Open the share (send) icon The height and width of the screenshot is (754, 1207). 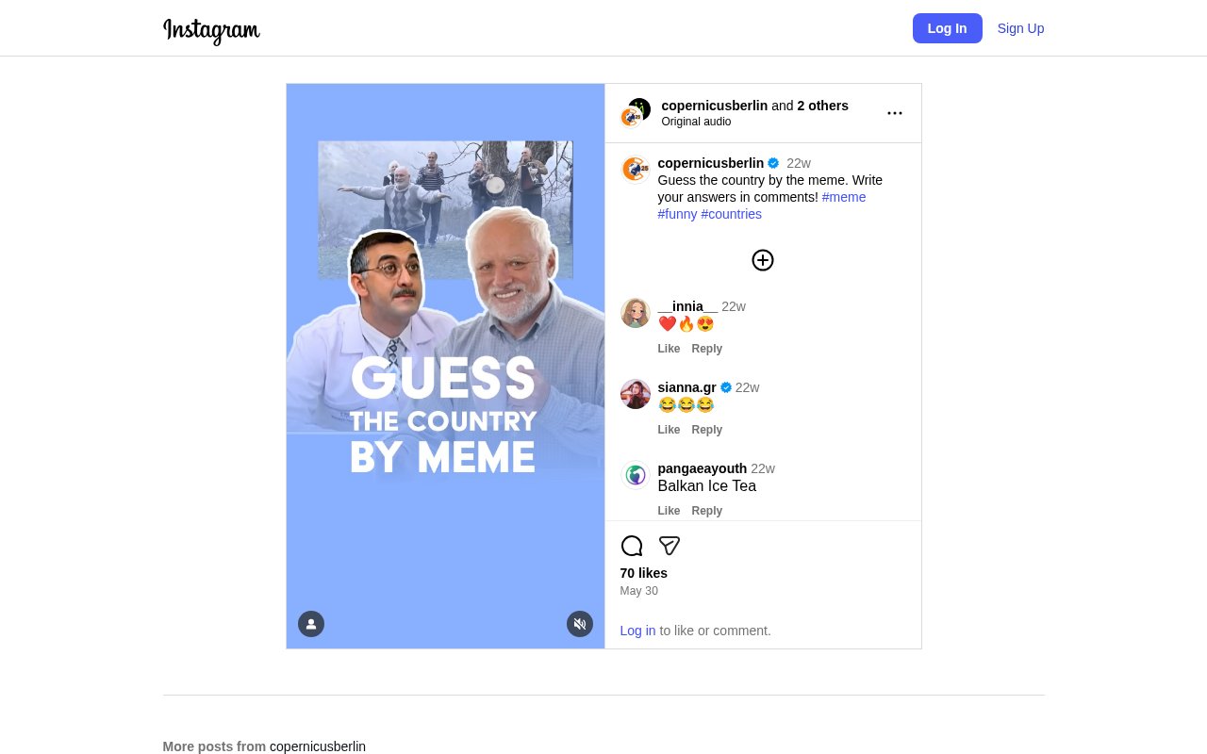pyautogui.click(x=669, y=546)
